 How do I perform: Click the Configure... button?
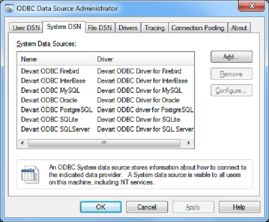point(231,90)
